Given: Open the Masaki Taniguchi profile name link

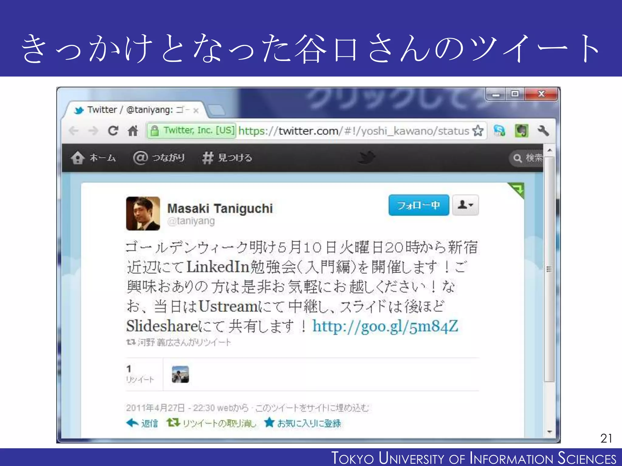Looking at the screenshot, I should 220,209.
